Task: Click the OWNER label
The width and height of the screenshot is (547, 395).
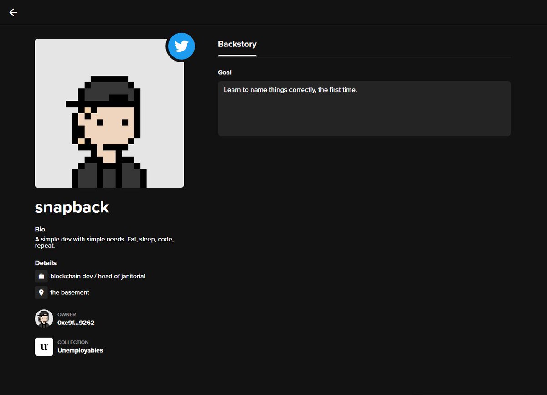Action: pos(66,314)
